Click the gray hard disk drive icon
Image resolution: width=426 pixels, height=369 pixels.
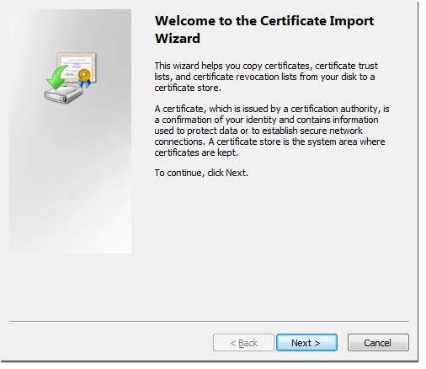point(64,94)
